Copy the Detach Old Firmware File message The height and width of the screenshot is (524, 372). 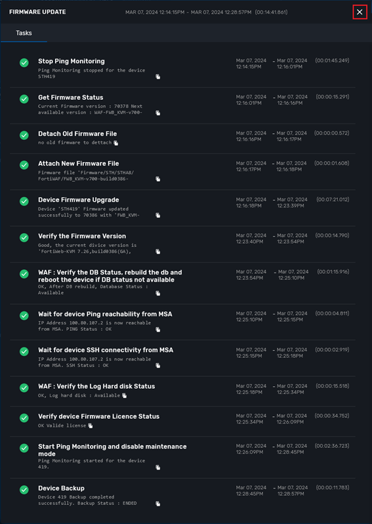pos(116,143)
